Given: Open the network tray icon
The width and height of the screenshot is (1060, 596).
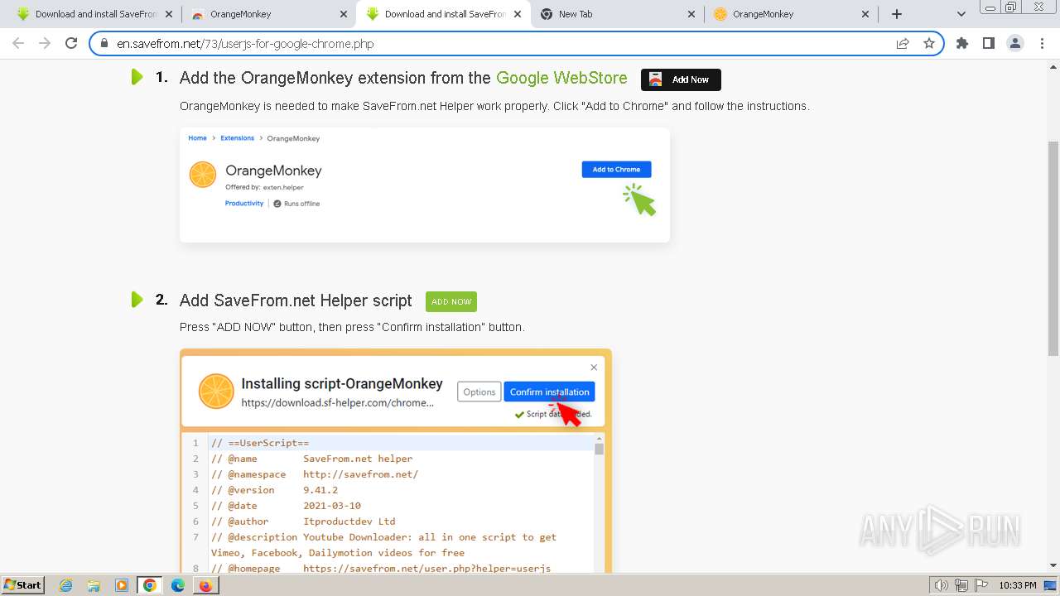Looking at the screenshot, I should pyautogui.click(x=961, y=585).
